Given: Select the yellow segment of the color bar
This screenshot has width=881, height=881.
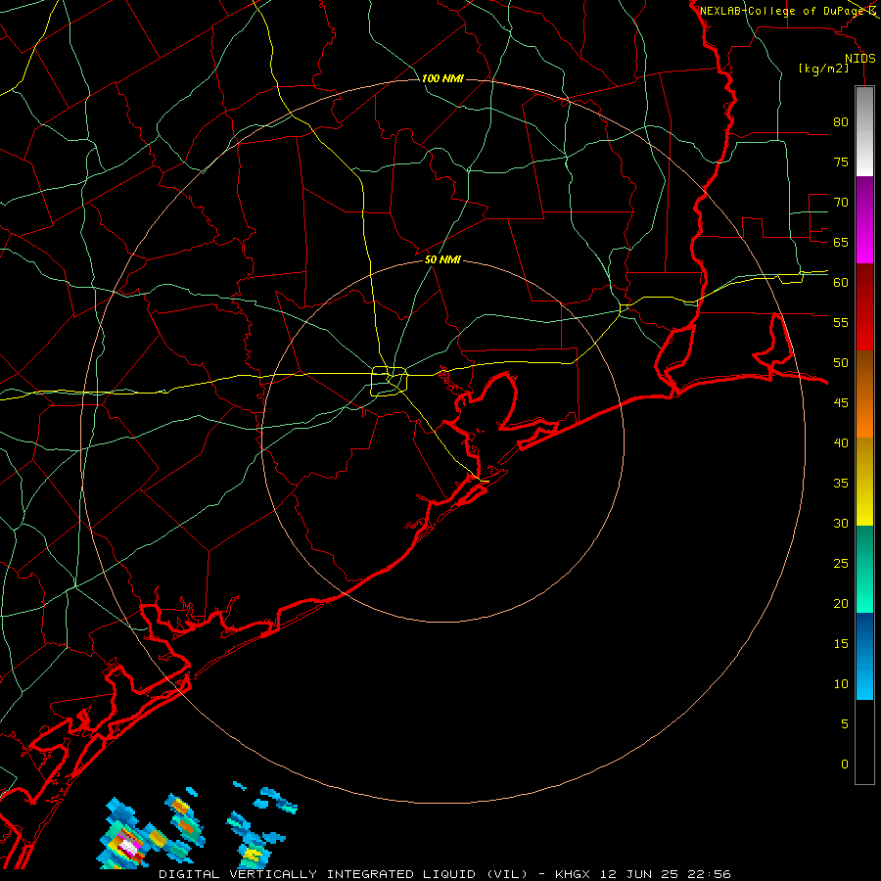Looking at the screenshot, I should coord(864,482).
